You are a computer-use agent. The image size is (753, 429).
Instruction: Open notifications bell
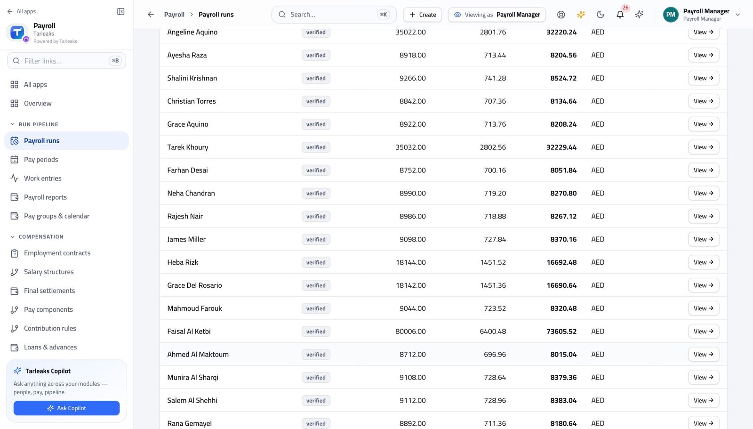[620, 15]
